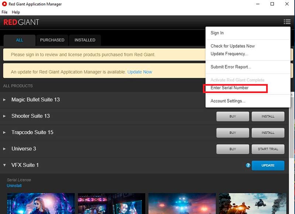Click INSTALL for Shooter Suite 13
Screen dimensions: 295x214
click(x=268, y=116)
